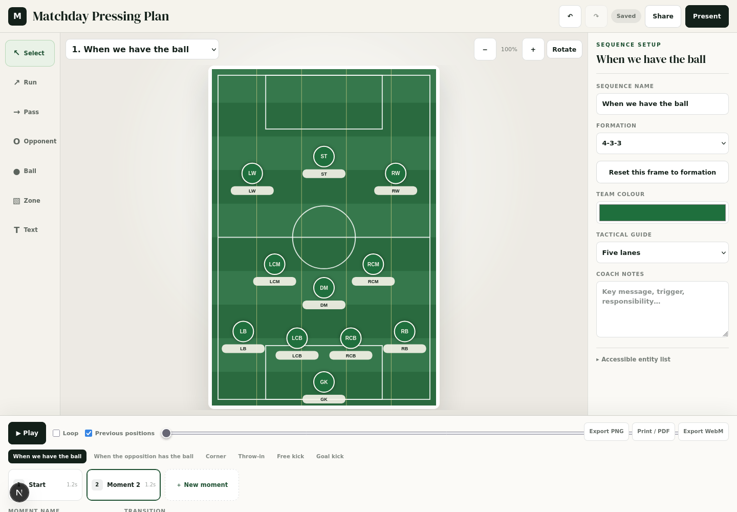The image size is (737, 512).
Task: Click the redo arrow button
Action: (596, 16)
